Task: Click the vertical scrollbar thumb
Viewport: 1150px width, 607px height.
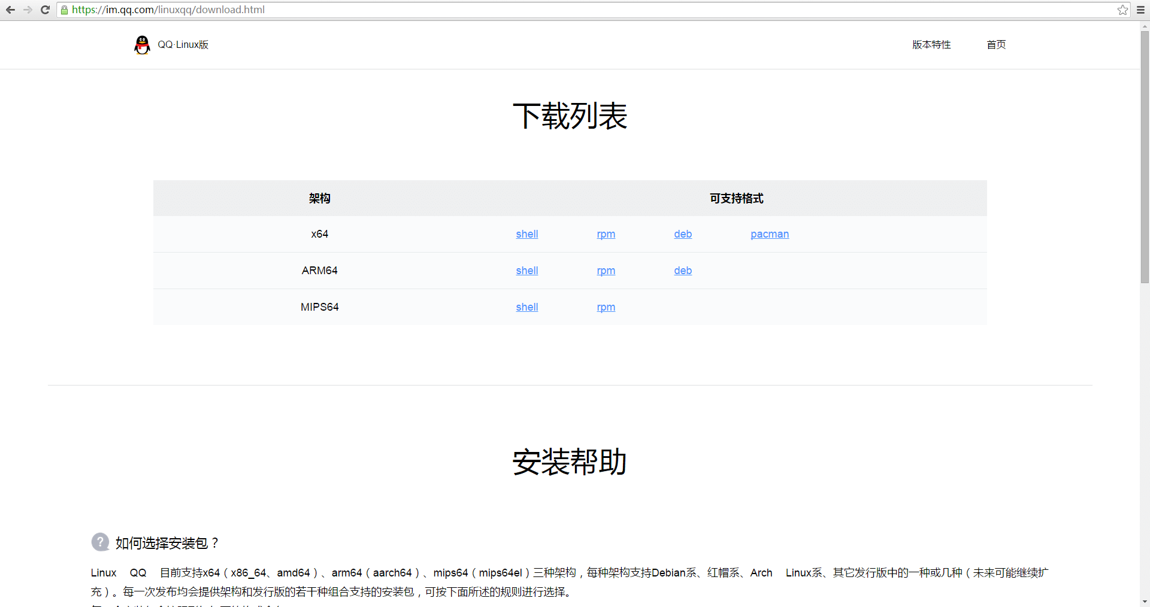Action: [x=1145, y=157]
